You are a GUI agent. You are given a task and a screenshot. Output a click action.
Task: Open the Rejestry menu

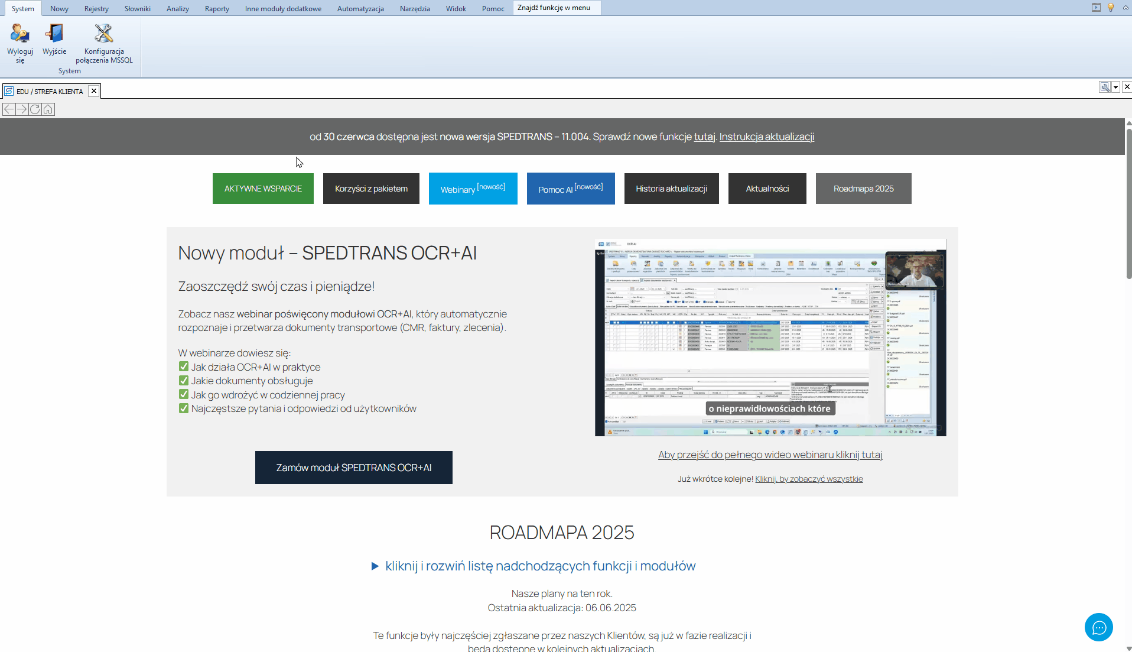(x=96, y=8)
